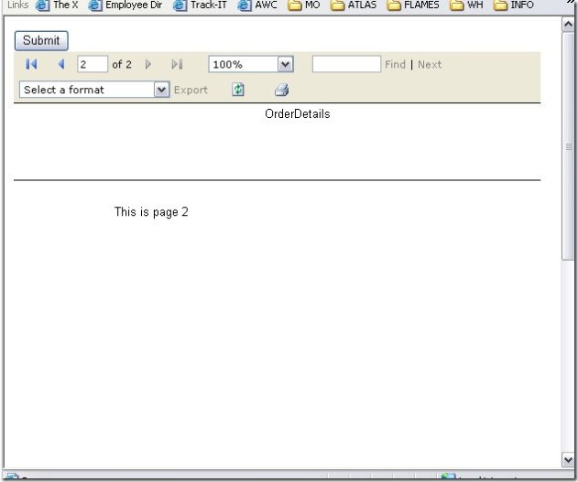
Task: Open Track-IT favorite link
Action: click(x=200, y=5)
